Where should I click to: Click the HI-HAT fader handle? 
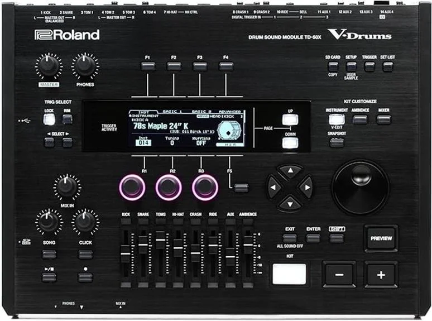(x=178, y=248)
